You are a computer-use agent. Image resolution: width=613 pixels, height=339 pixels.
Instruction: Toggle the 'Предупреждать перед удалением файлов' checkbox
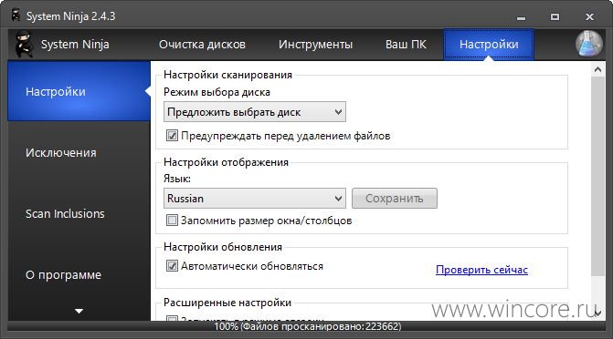pyautogui.click(x=172, y=136)
